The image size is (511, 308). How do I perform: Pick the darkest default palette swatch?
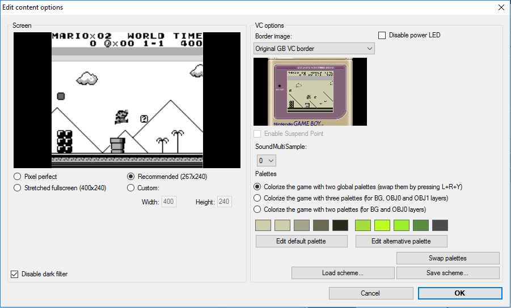(340, 225)
